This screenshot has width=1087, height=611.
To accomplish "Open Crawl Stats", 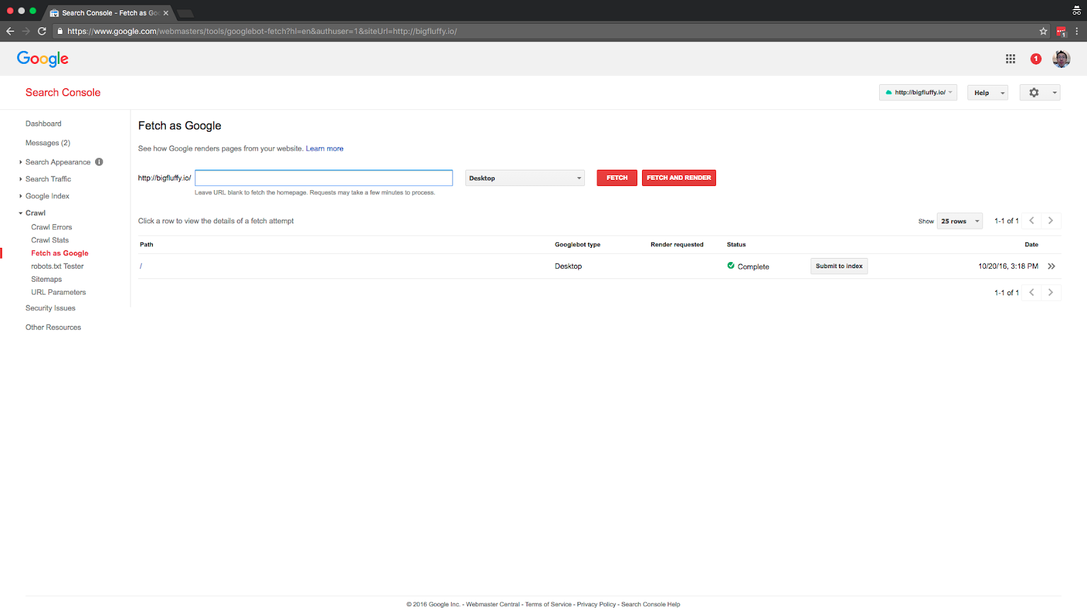I will pos(50,240).
